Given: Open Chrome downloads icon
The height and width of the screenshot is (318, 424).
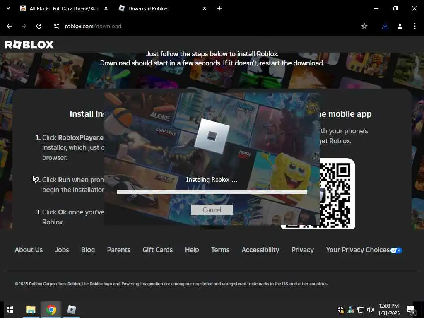Looking at the screenshot, I should [385, 26].
